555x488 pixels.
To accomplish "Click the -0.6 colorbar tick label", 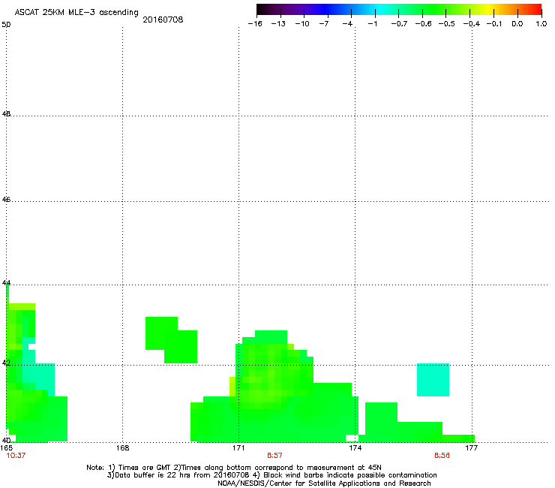I will coord(423,24).
